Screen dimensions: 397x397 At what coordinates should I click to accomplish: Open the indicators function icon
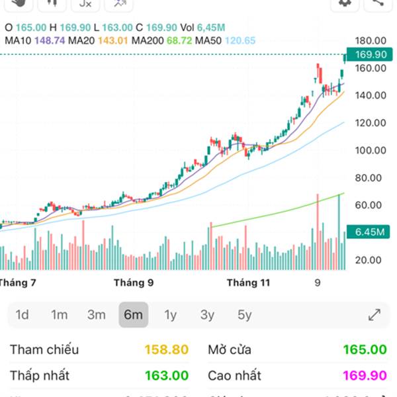(x=85, y=3)
